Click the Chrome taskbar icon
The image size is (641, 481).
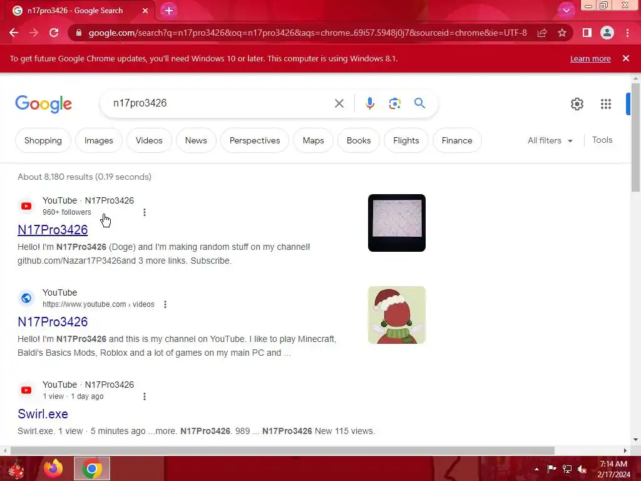click(92, 468)
